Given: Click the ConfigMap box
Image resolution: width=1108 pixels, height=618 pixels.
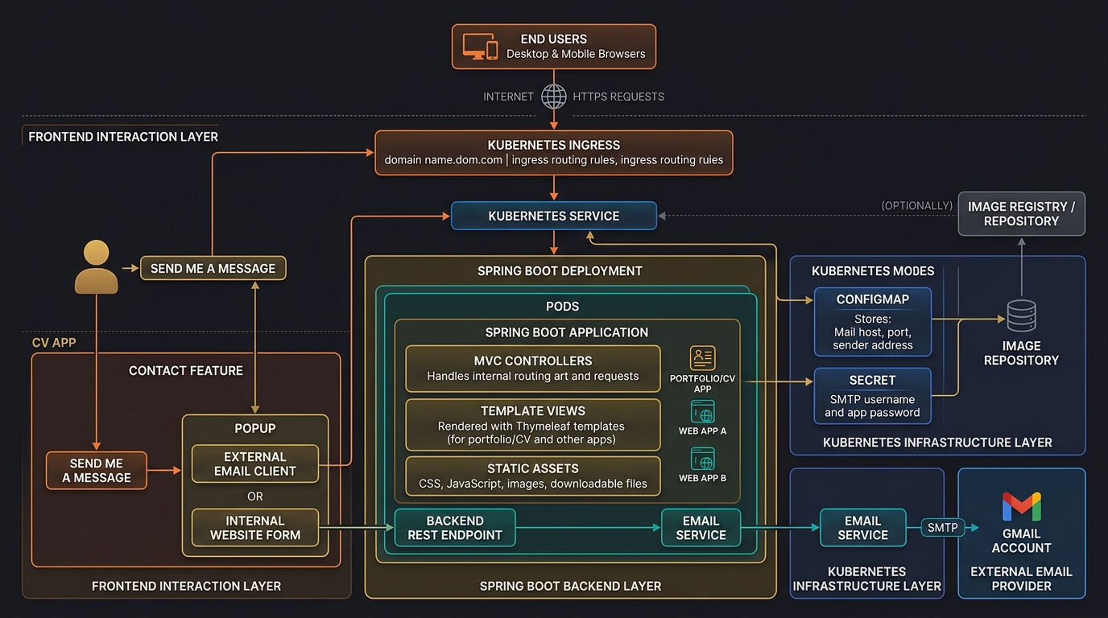Looking at the screenshot, I should [x=872, y=321].
